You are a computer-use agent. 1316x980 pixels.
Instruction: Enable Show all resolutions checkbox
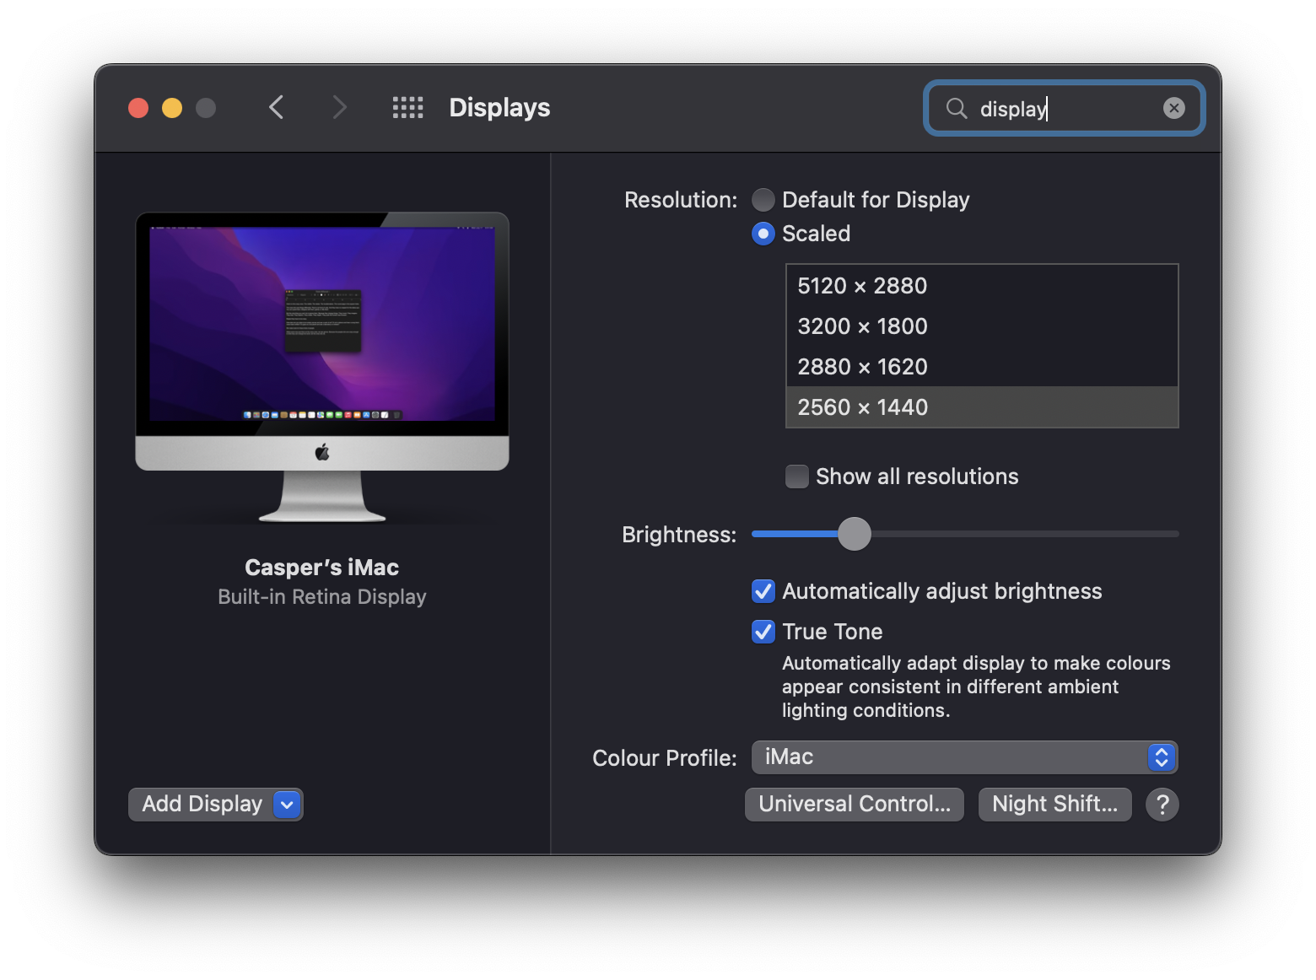click(x=796, y=477)
